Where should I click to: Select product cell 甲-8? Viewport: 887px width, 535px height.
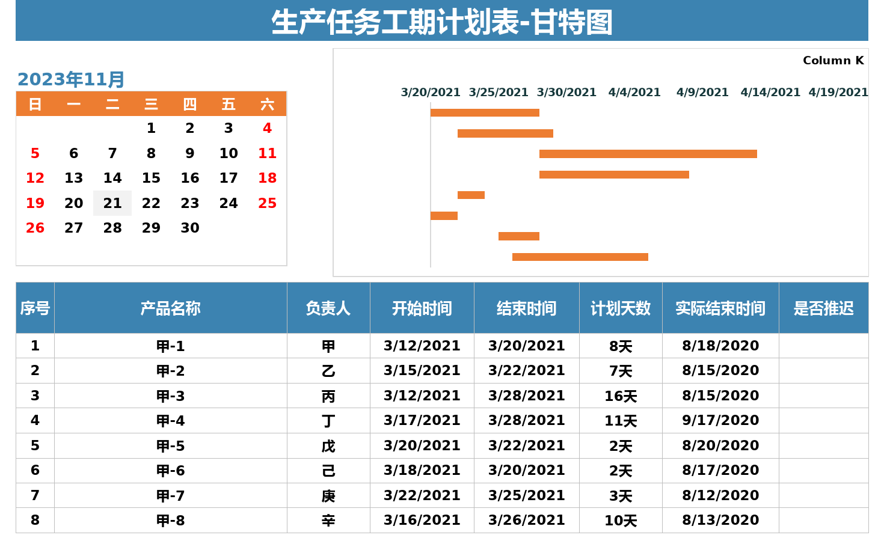click(x=171, y=520)
